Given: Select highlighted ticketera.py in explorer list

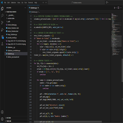Looking at the screenshot, I should [16, 54].
